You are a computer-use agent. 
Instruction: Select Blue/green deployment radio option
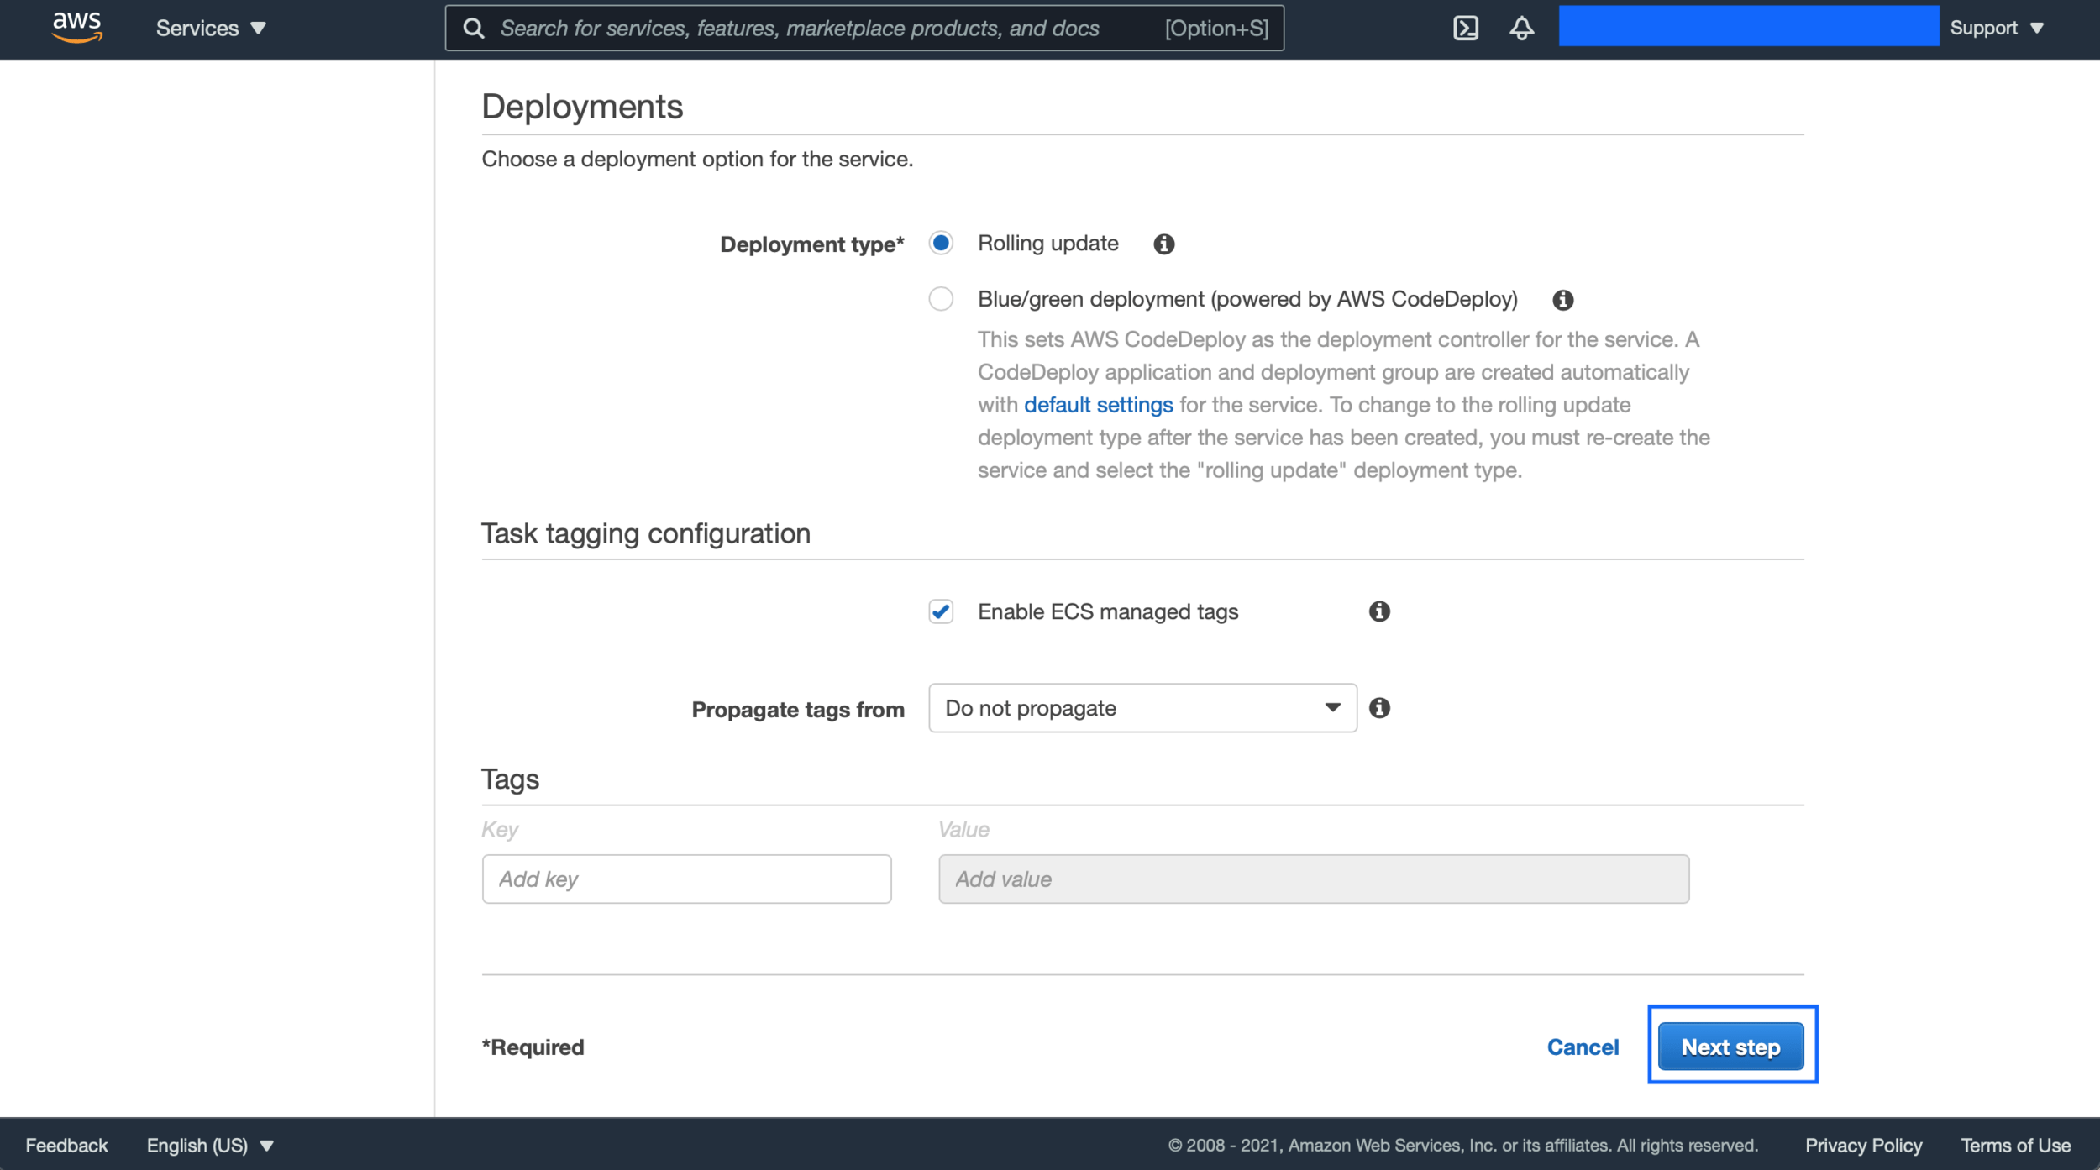941,299
